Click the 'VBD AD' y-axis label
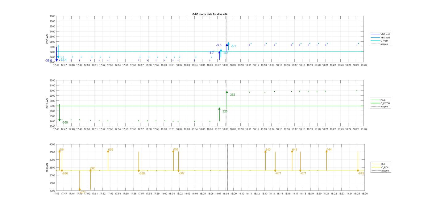Viewport: 432px width, 214px height. coord(47,39)
